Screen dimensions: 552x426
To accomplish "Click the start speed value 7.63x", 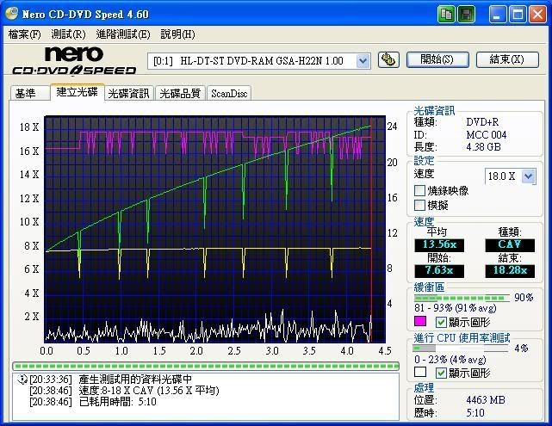I will (x=439, y=271).
